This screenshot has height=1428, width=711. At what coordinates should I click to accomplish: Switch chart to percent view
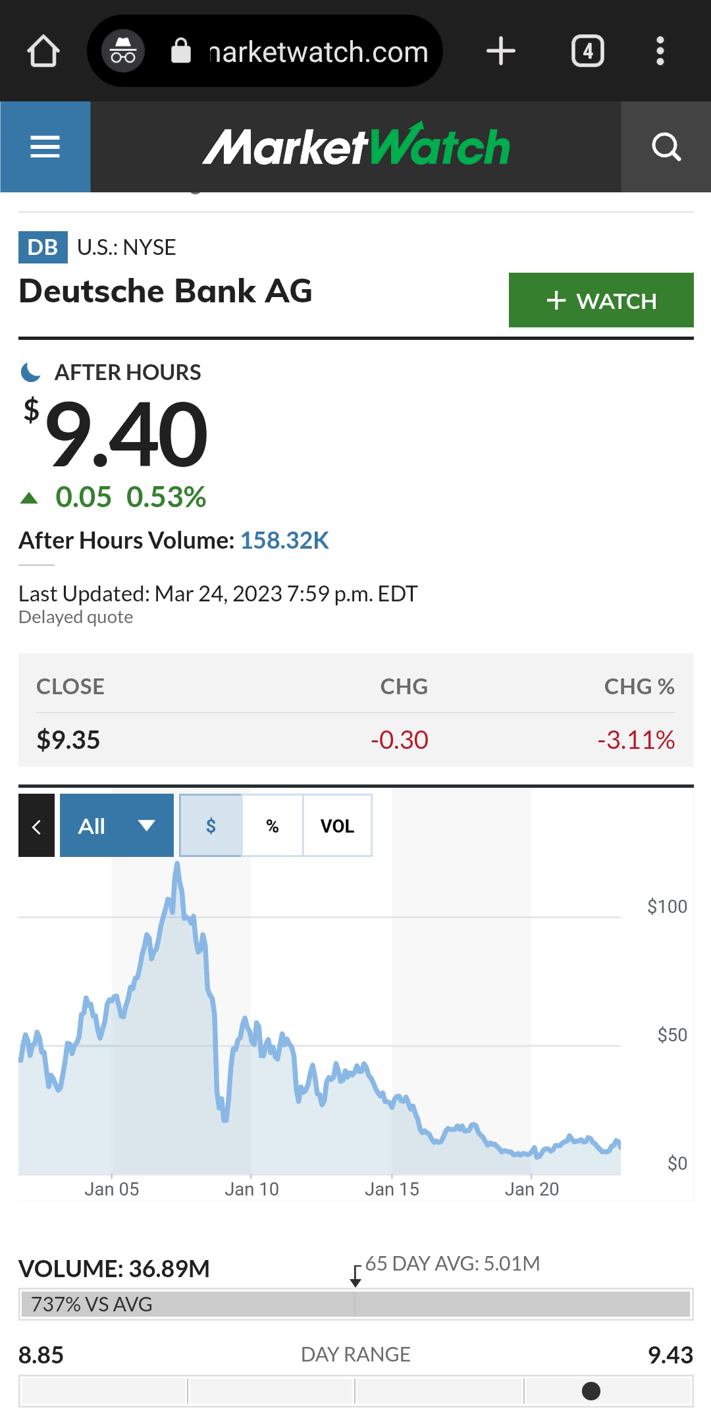pyautogui.click(x=273, y=825)
